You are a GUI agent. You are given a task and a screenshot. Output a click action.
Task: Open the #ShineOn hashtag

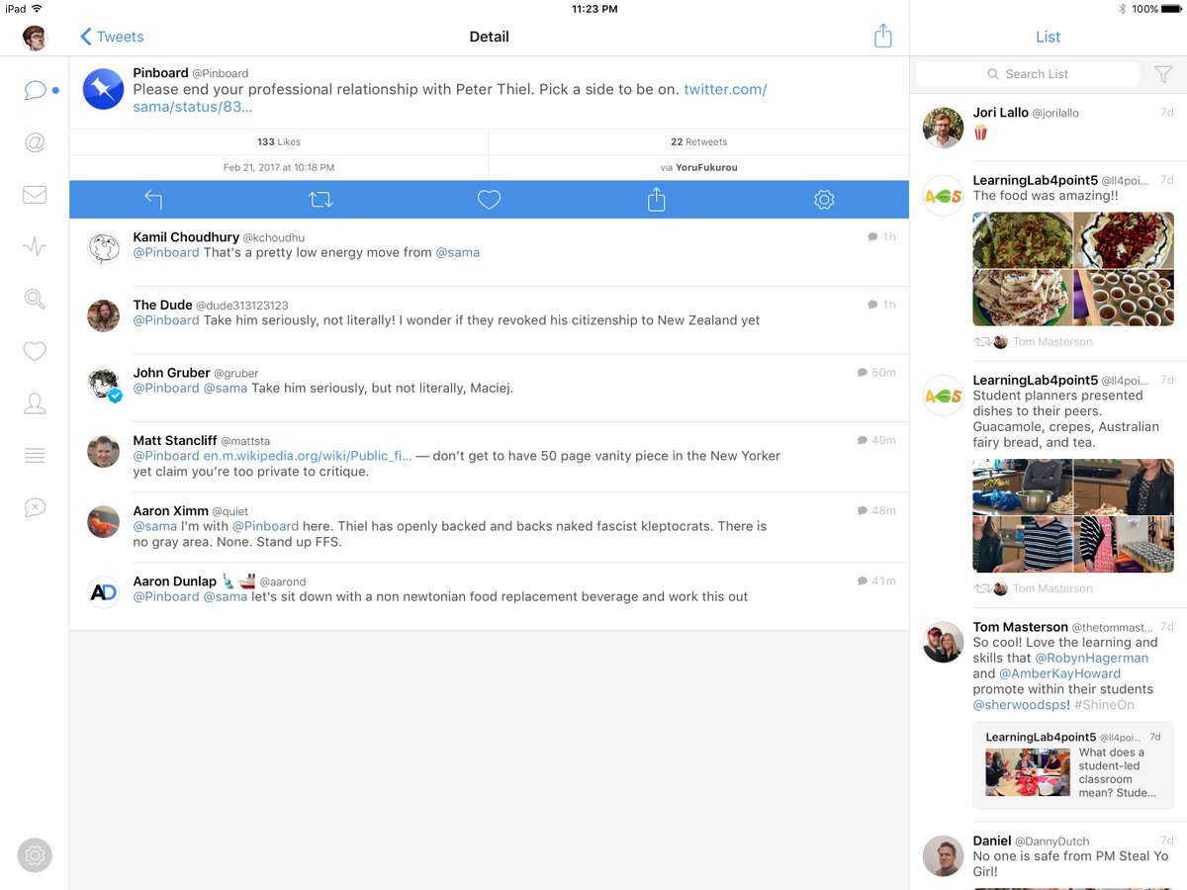pyautogui.click(x=1104, y=705)
